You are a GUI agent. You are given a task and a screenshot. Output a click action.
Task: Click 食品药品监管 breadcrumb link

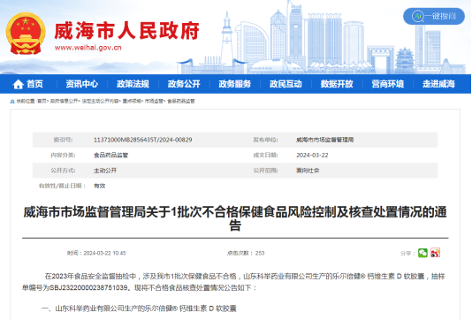[x=181, y=102]
